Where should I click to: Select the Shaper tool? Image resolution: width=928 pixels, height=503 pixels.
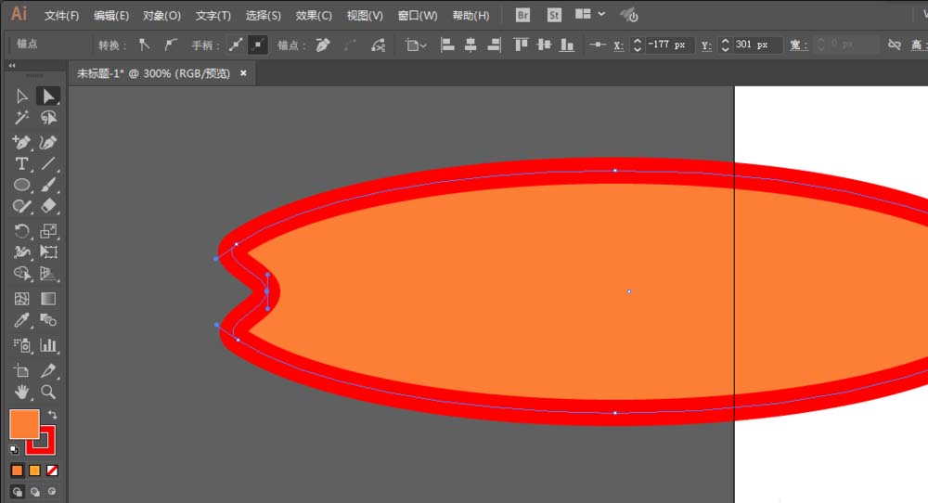point(22,207)
